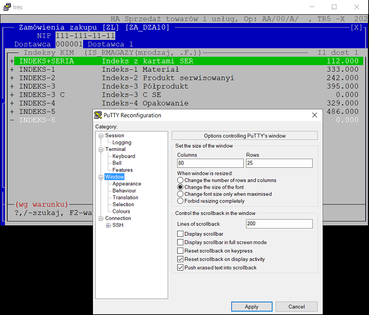Click the Columns input field
This screenshot has height=315, width=369.
tap(210, 163)
